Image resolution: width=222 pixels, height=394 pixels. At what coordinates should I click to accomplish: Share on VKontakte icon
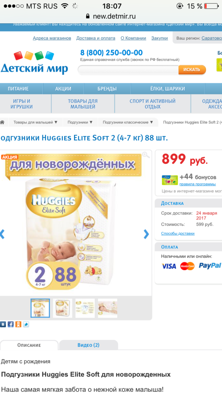3,324
